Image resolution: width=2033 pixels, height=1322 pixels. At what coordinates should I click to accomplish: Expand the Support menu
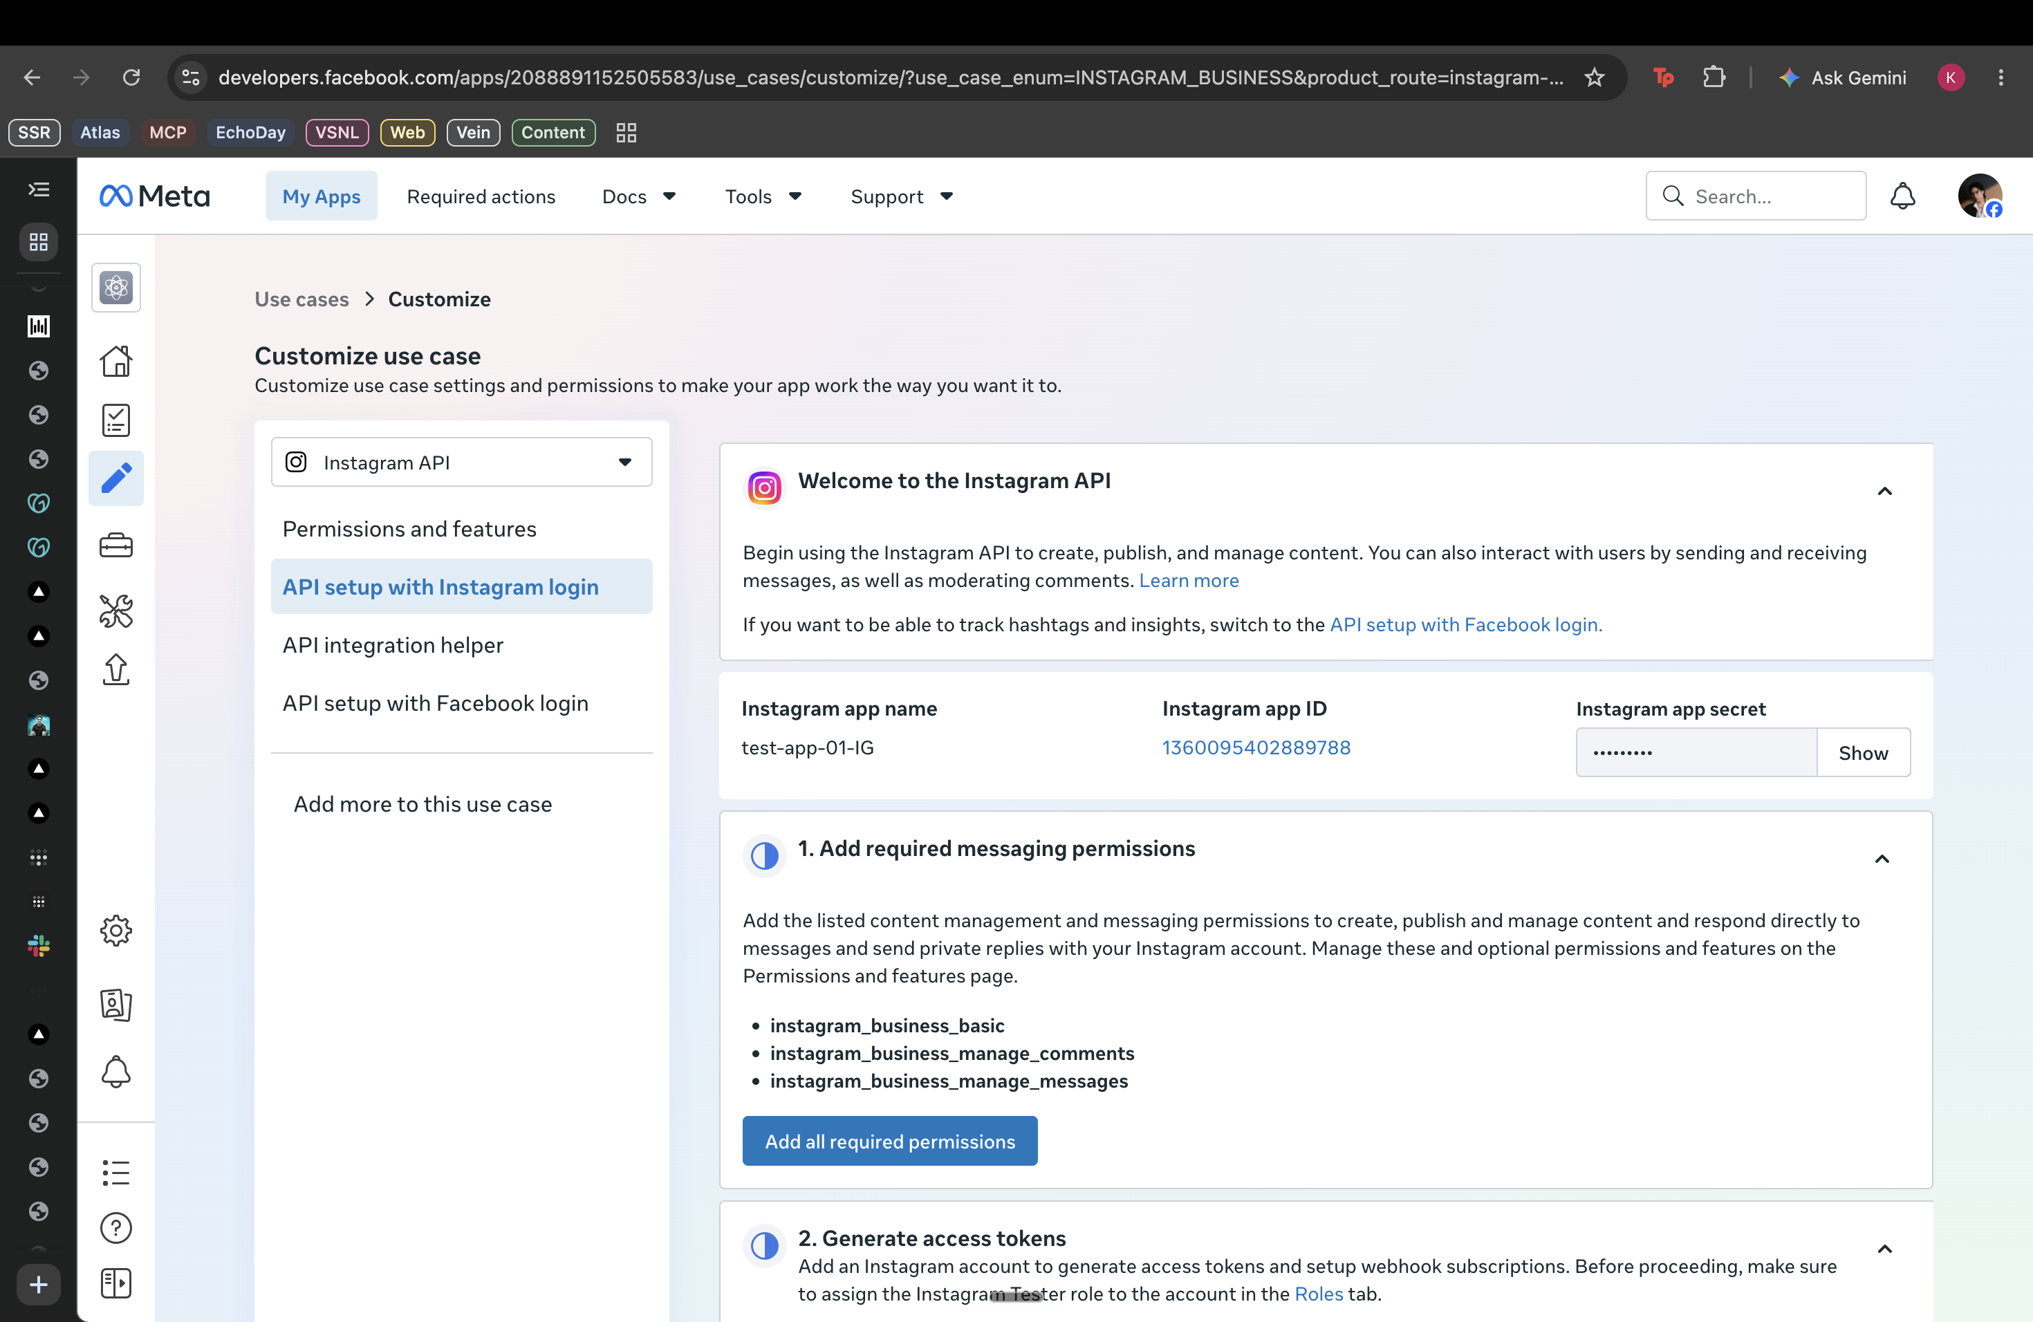click(901, 196)
